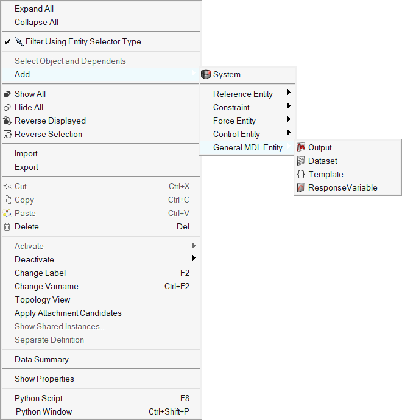The image size is (402, 420).
Task: Expand the Constraint submenu arrow
Action: 289,107
